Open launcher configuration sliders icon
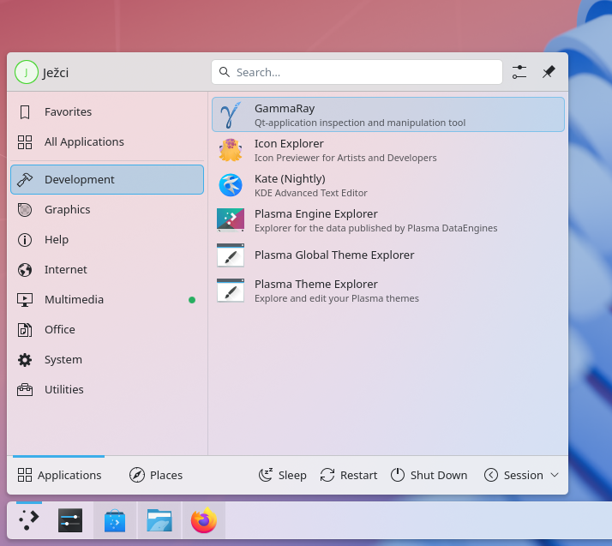The height and width of the screenshot is (546, 612). [x=519, y=72]
